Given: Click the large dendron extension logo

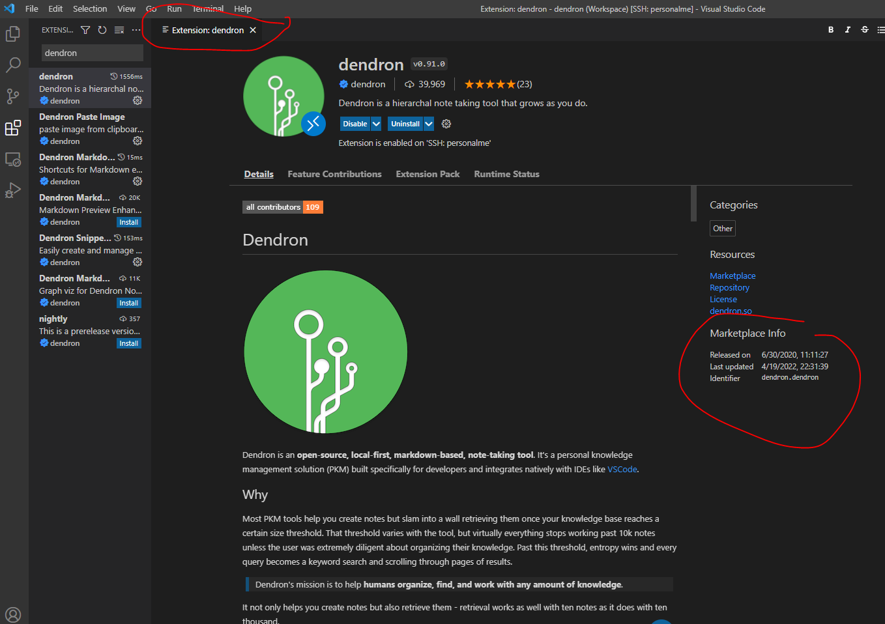Looking at the screenshot, I should pos(284,96).
